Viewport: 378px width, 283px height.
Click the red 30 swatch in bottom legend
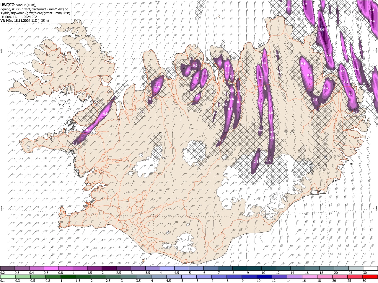pyautogui.click(x=370, y=277)
